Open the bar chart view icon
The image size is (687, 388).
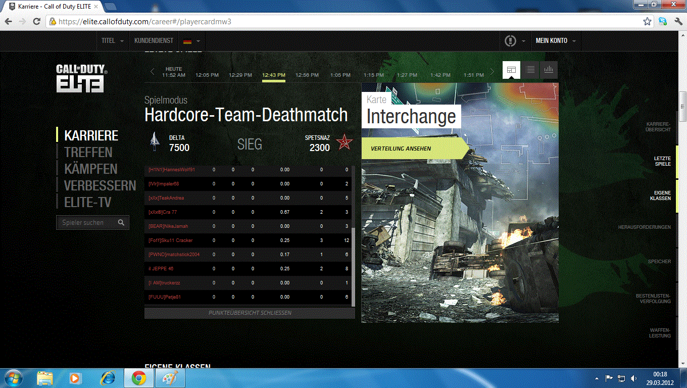click(549, 70)
